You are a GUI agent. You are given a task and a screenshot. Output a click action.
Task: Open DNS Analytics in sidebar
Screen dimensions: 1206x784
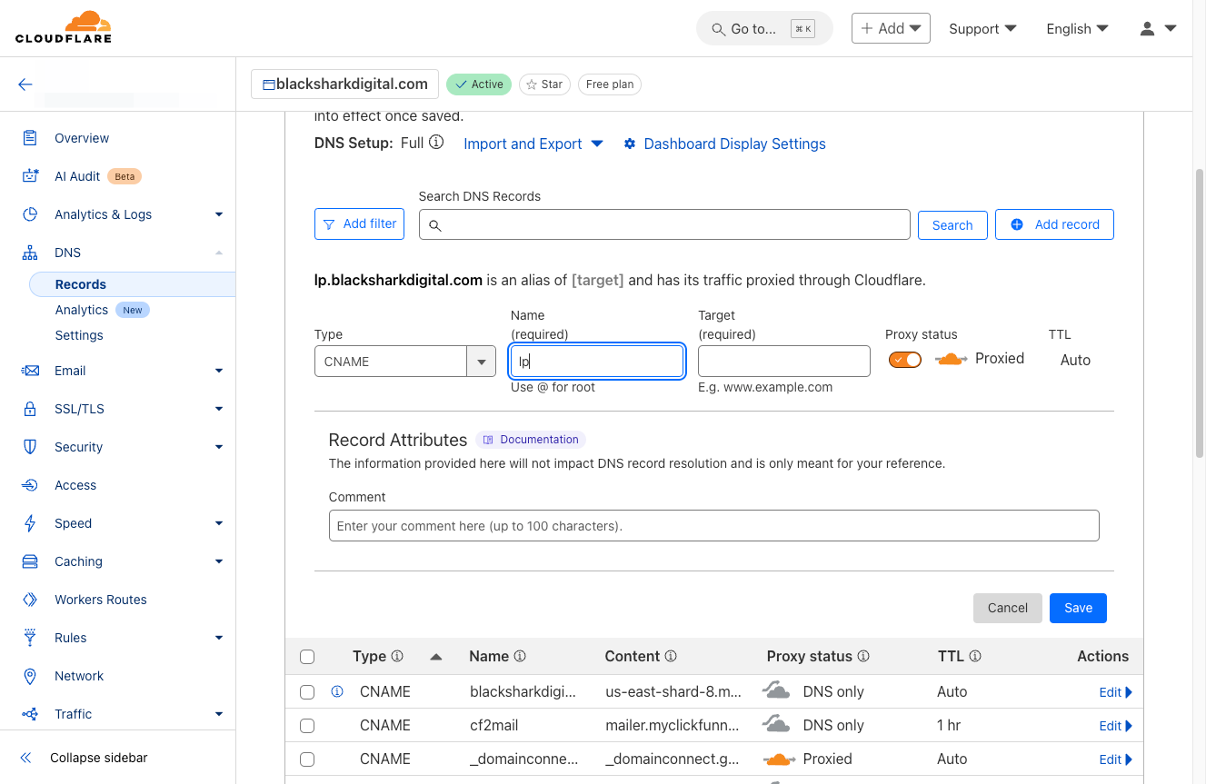click(x=82, y=310)
